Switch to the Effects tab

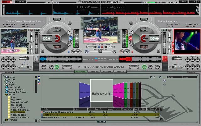pyautogui.click(x=107, y=72)
